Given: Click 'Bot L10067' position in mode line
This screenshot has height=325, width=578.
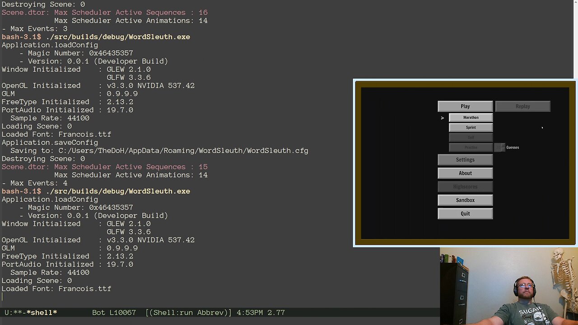Looking at the screenshot, I should 114,312.
